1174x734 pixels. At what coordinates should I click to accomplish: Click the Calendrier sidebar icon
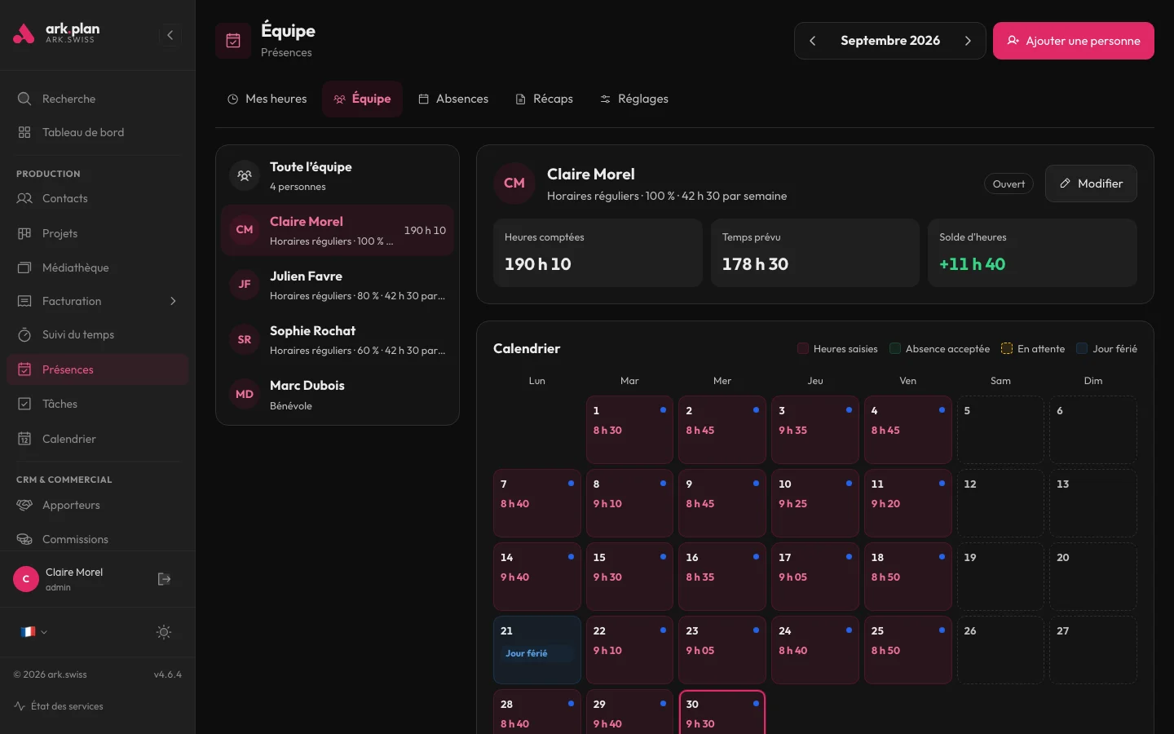pos(24,439)
